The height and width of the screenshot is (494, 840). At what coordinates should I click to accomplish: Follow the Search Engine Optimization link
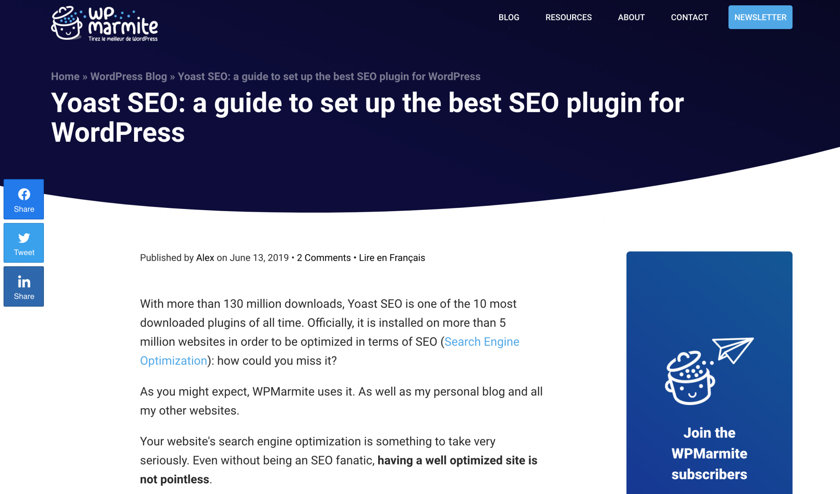pyautogui.click(x=482, y=342)
